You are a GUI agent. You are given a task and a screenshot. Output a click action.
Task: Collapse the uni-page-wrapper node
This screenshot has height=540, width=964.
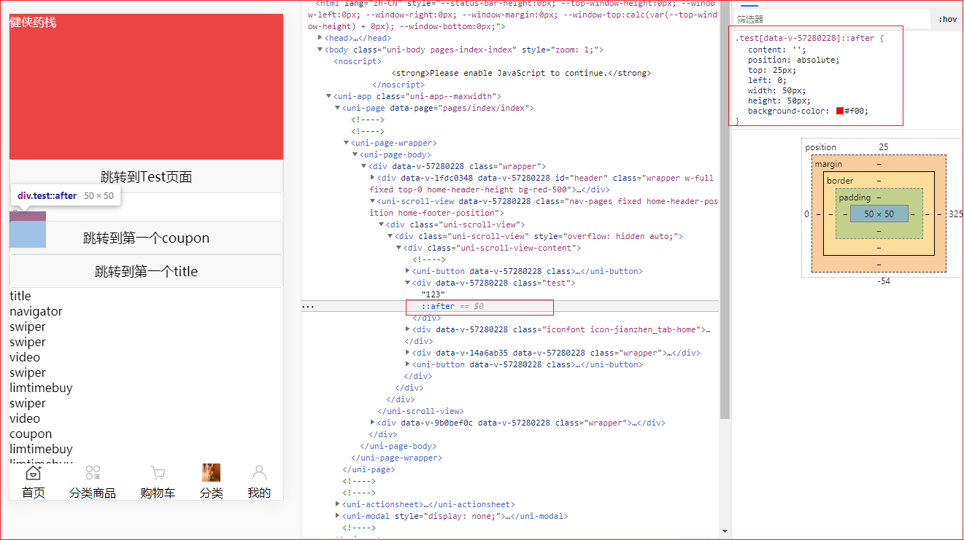click(347, 143)
